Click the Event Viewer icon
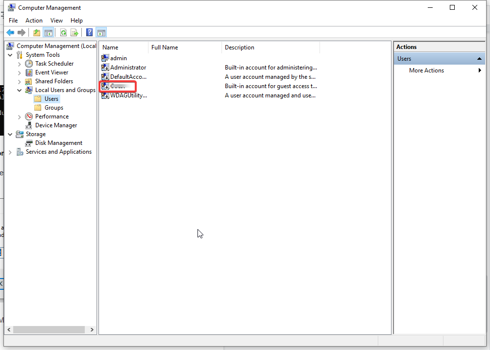The height and width of the screenshot is (350, 490). point(29,72)
